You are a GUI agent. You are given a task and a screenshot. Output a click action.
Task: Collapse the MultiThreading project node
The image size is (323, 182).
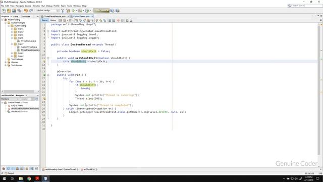point(3,20)
